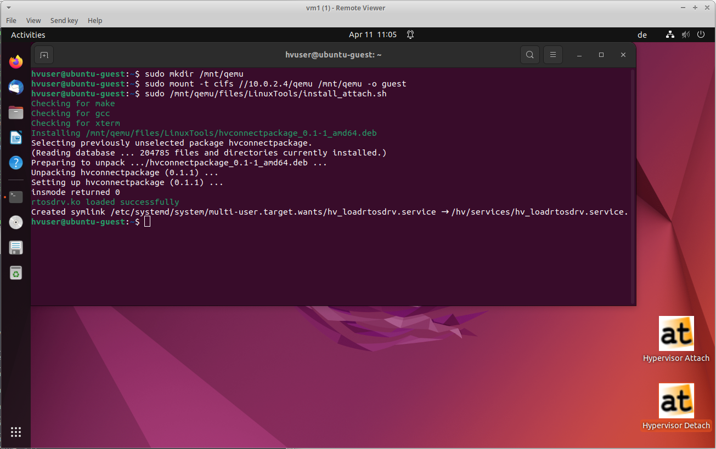
Task: Open the clock and calendar panel
Action: click(373, 34)
